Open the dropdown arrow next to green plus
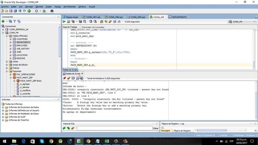 coord(7,21)
